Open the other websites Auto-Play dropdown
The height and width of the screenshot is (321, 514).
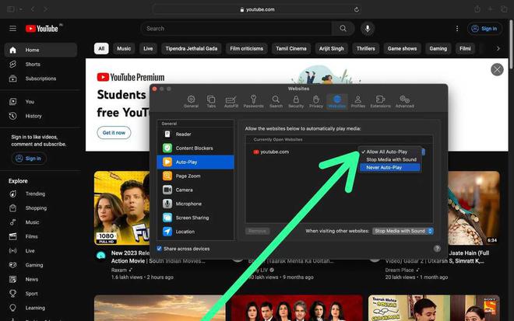point(403,231)
